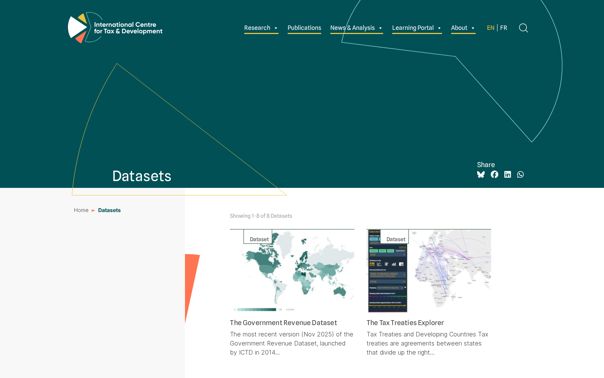604x378 pixels.
Task: Expand the Research menu arrow
Action: point(276,28)
